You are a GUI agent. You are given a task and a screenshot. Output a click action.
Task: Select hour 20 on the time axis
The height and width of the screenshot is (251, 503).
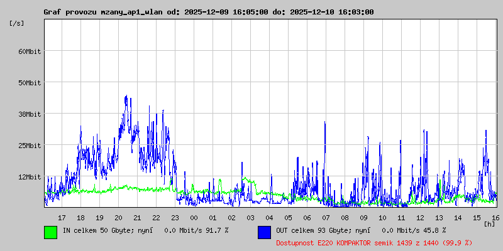coord(118,217)
